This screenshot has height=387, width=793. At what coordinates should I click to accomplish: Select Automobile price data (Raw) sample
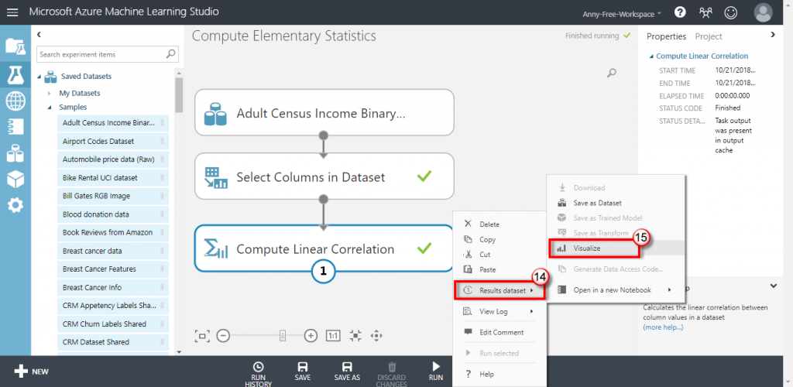pyautogui.click(x=113, y=159)
